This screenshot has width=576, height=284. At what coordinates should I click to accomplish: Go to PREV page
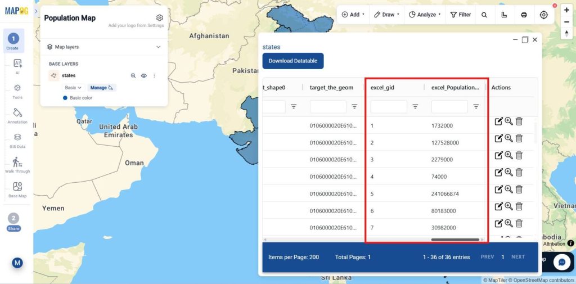point(487,257)
